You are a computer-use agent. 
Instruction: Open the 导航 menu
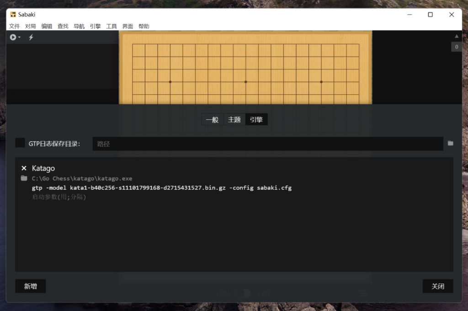point(79,26)
